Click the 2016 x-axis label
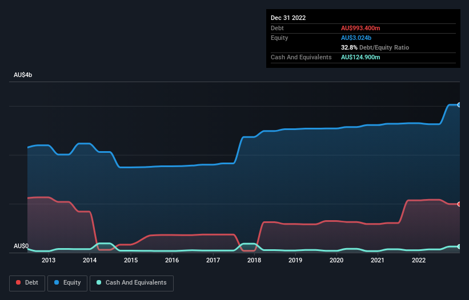The height and width of the screenshot is (300, 469). (x=172, y=260)
